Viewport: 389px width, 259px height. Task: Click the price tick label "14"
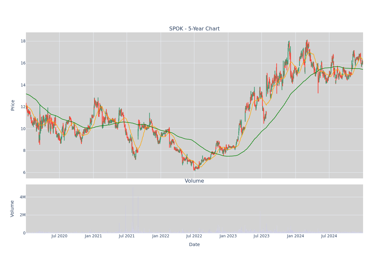(23, 85)
